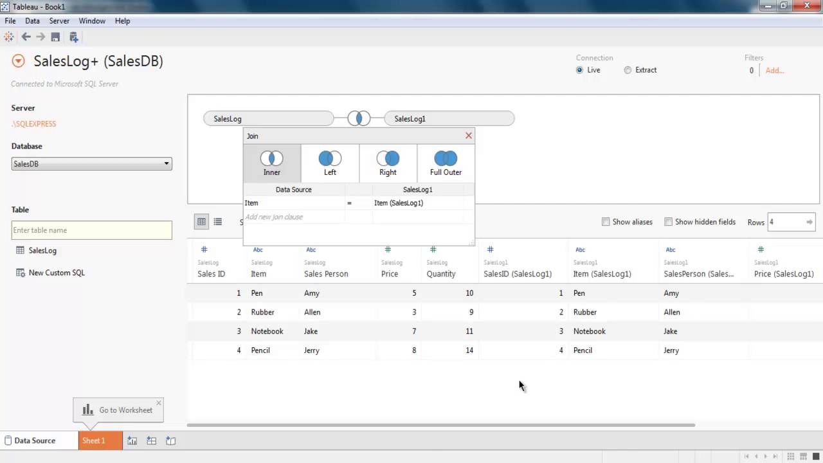This screenshot has height=463, width=823.
Task: Switch to data grid preview view
Action: pos(202,222)
